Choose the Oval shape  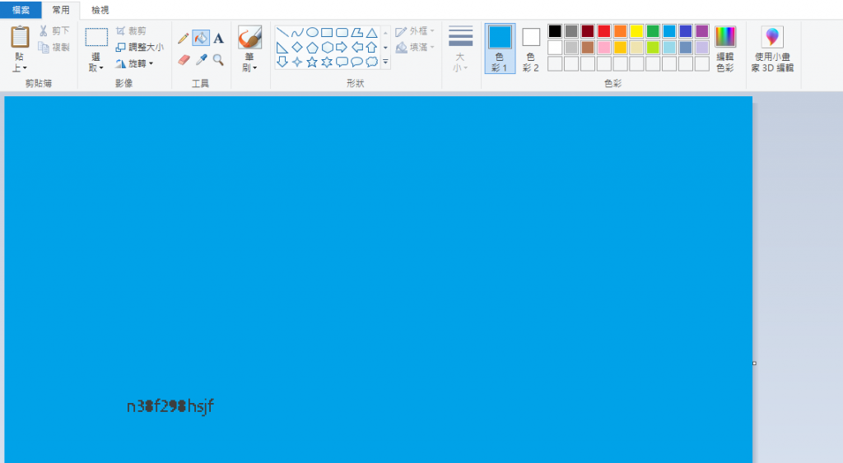[312, 33]
